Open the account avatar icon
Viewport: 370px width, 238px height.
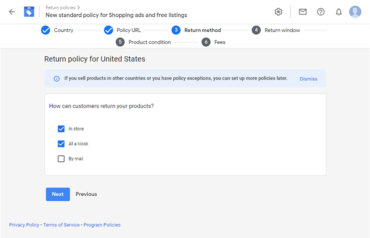tap(355, 12)
